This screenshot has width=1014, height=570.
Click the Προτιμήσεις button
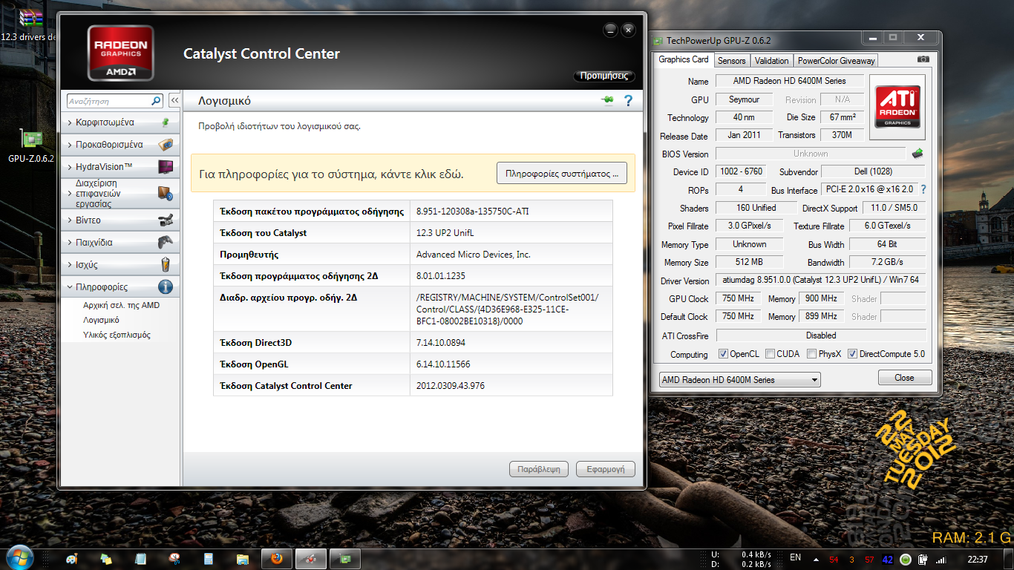604,76
